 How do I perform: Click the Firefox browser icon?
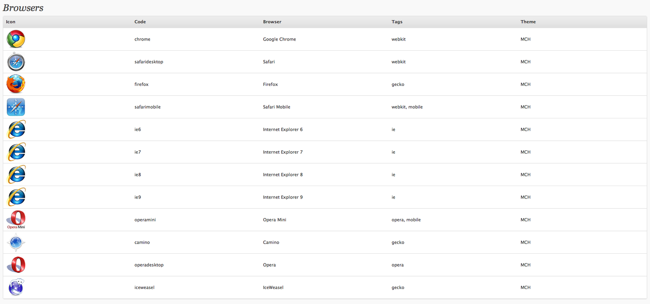pyautogui.click(x=16, y=84)
